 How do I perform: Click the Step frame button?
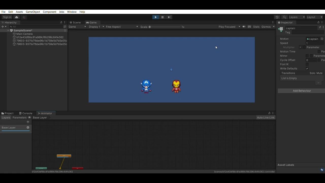[169, 17]
